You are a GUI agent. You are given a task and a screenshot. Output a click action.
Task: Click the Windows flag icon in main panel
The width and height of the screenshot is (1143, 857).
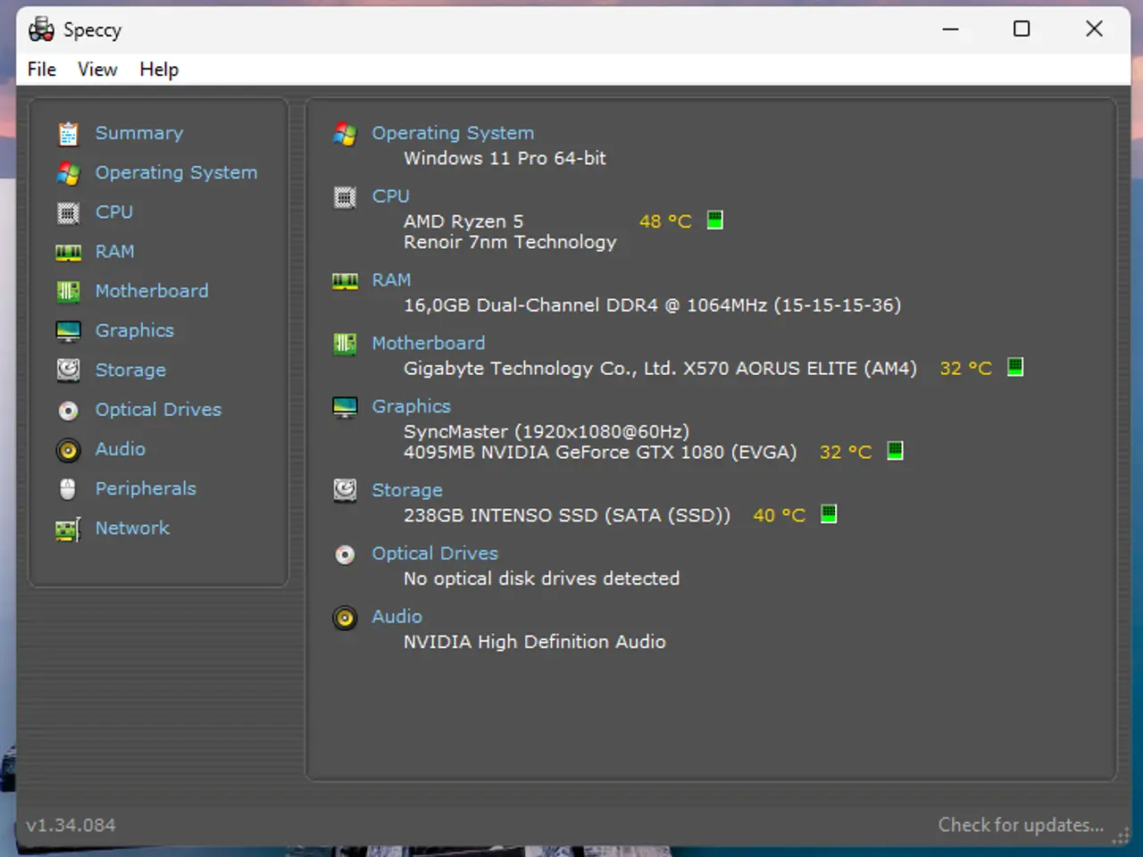point(345,134)
